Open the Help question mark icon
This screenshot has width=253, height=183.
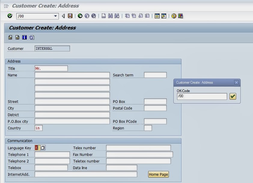coord(173,16)
